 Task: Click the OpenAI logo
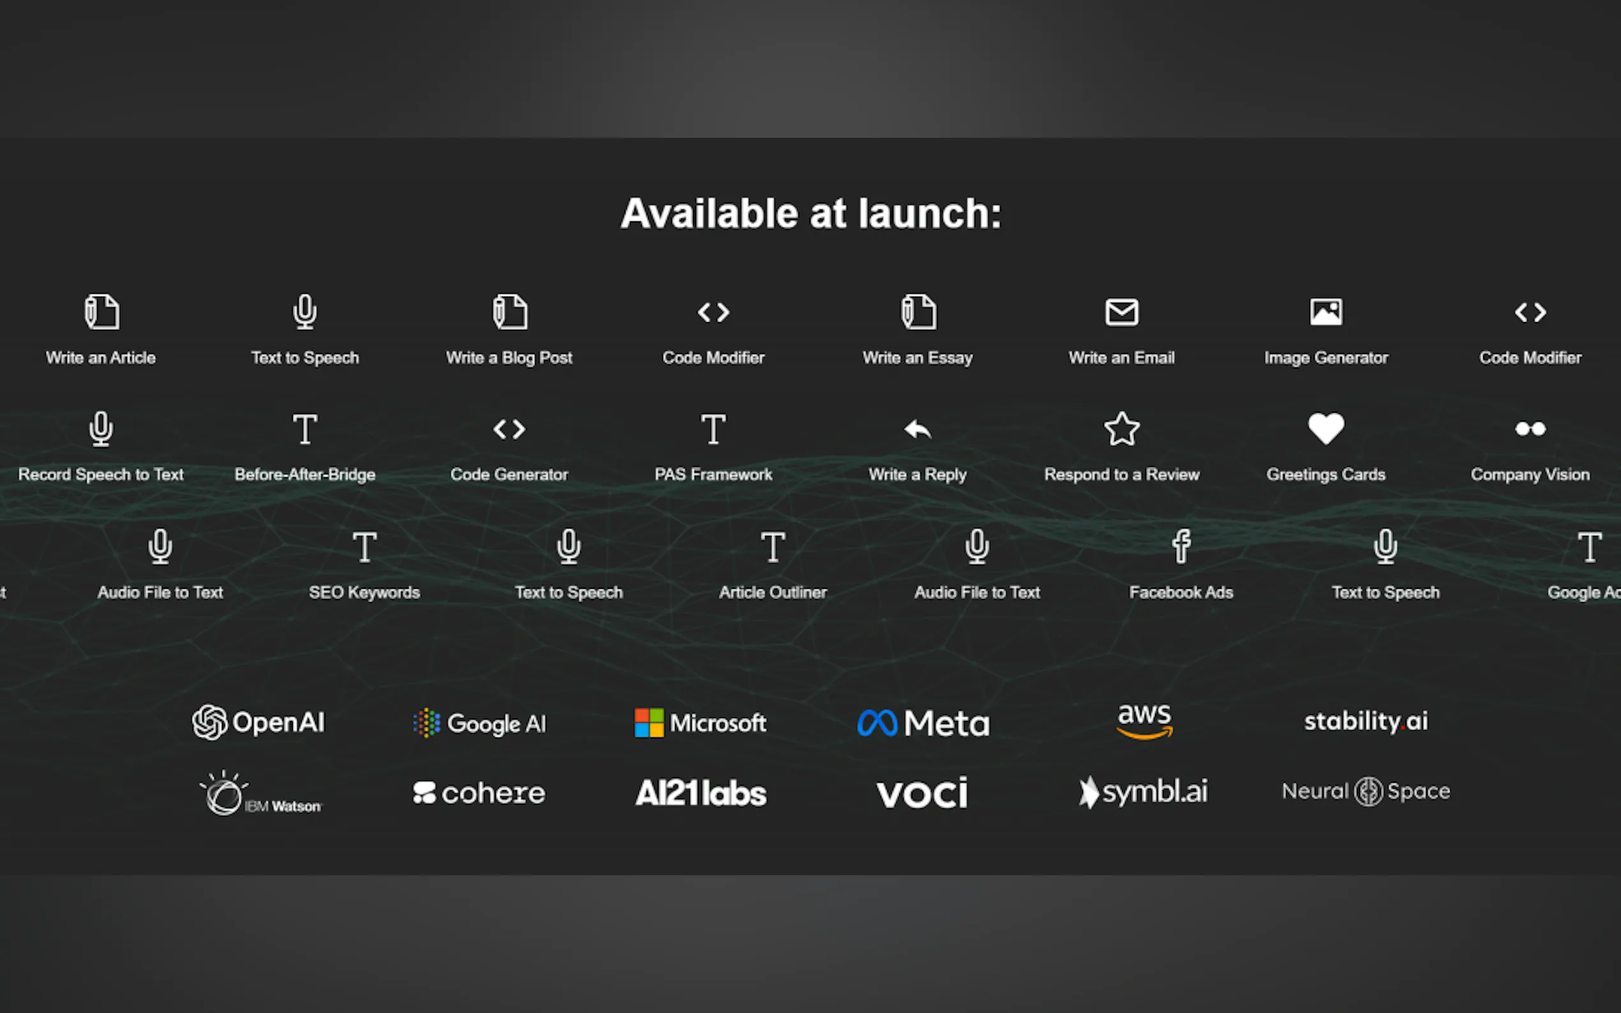[258, 722]
